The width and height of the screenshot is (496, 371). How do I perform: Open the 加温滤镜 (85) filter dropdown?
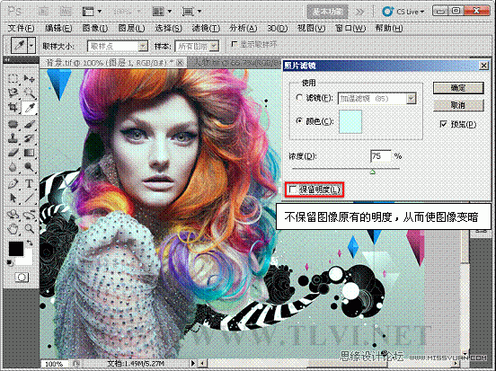(411, 99)
